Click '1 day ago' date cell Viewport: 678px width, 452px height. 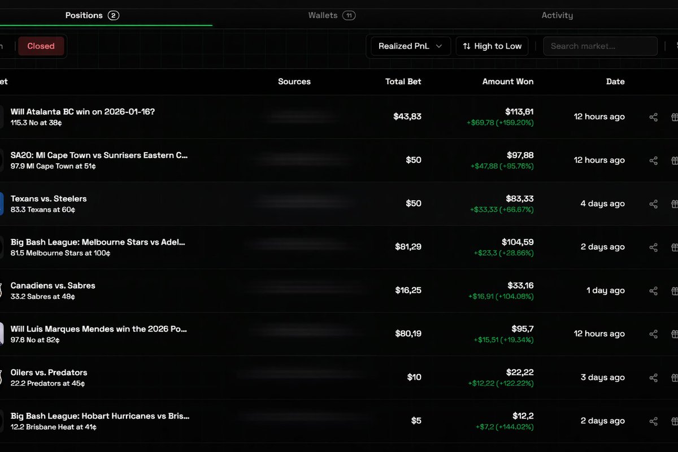click(x=606, y=290)
